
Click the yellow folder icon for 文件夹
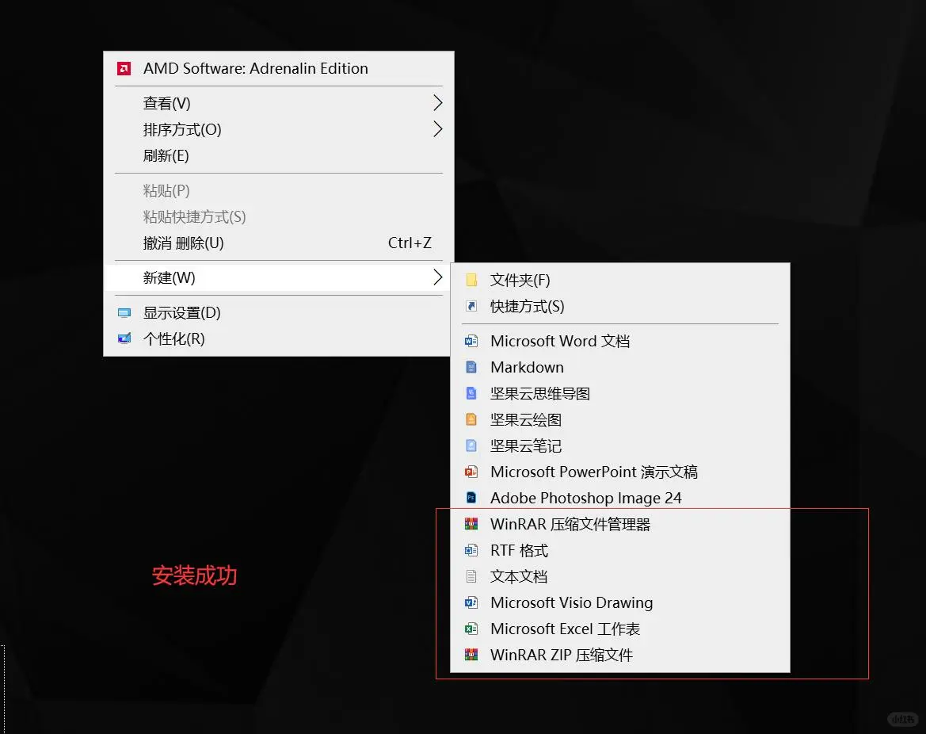click(471, 280)
